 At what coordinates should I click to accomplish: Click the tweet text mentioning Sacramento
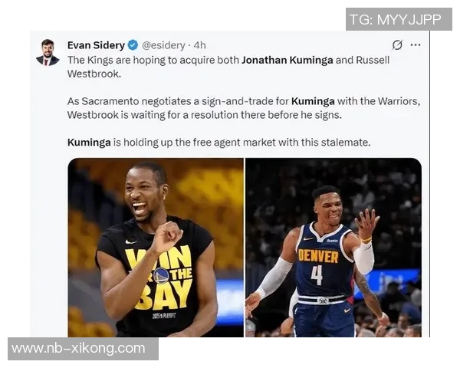coord(244,108)
